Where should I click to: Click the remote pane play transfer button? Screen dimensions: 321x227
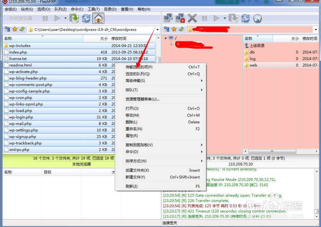pos(216,18)
